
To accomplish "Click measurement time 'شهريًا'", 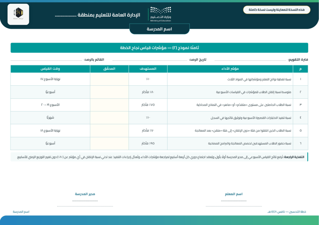I will click(x=50, y=118).
